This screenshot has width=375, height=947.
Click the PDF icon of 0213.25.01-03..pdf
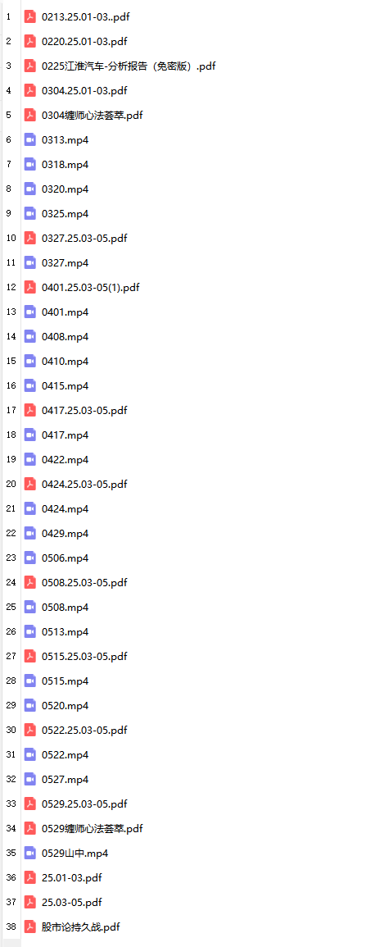(30, 17)
